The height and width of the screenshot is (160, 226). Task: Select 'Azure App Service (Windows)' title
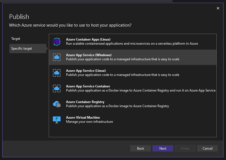click(89, 55)
